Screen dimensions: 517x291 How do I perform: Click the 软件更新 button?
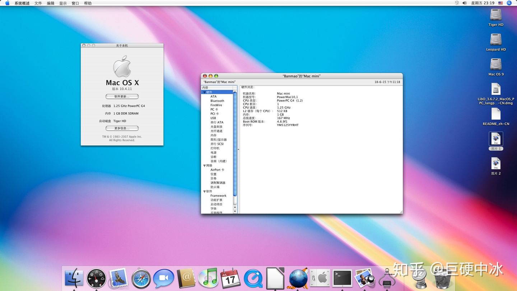click(x=122, y=97)
